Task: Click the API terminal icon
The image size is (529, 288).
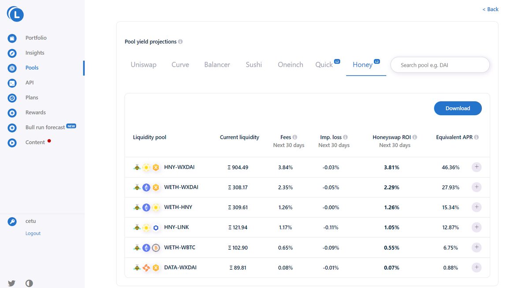Action: pyautogui.click(x=12, y=83)
